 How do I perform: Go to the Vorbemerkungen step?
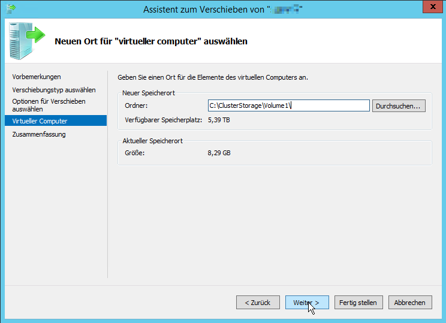37,77
